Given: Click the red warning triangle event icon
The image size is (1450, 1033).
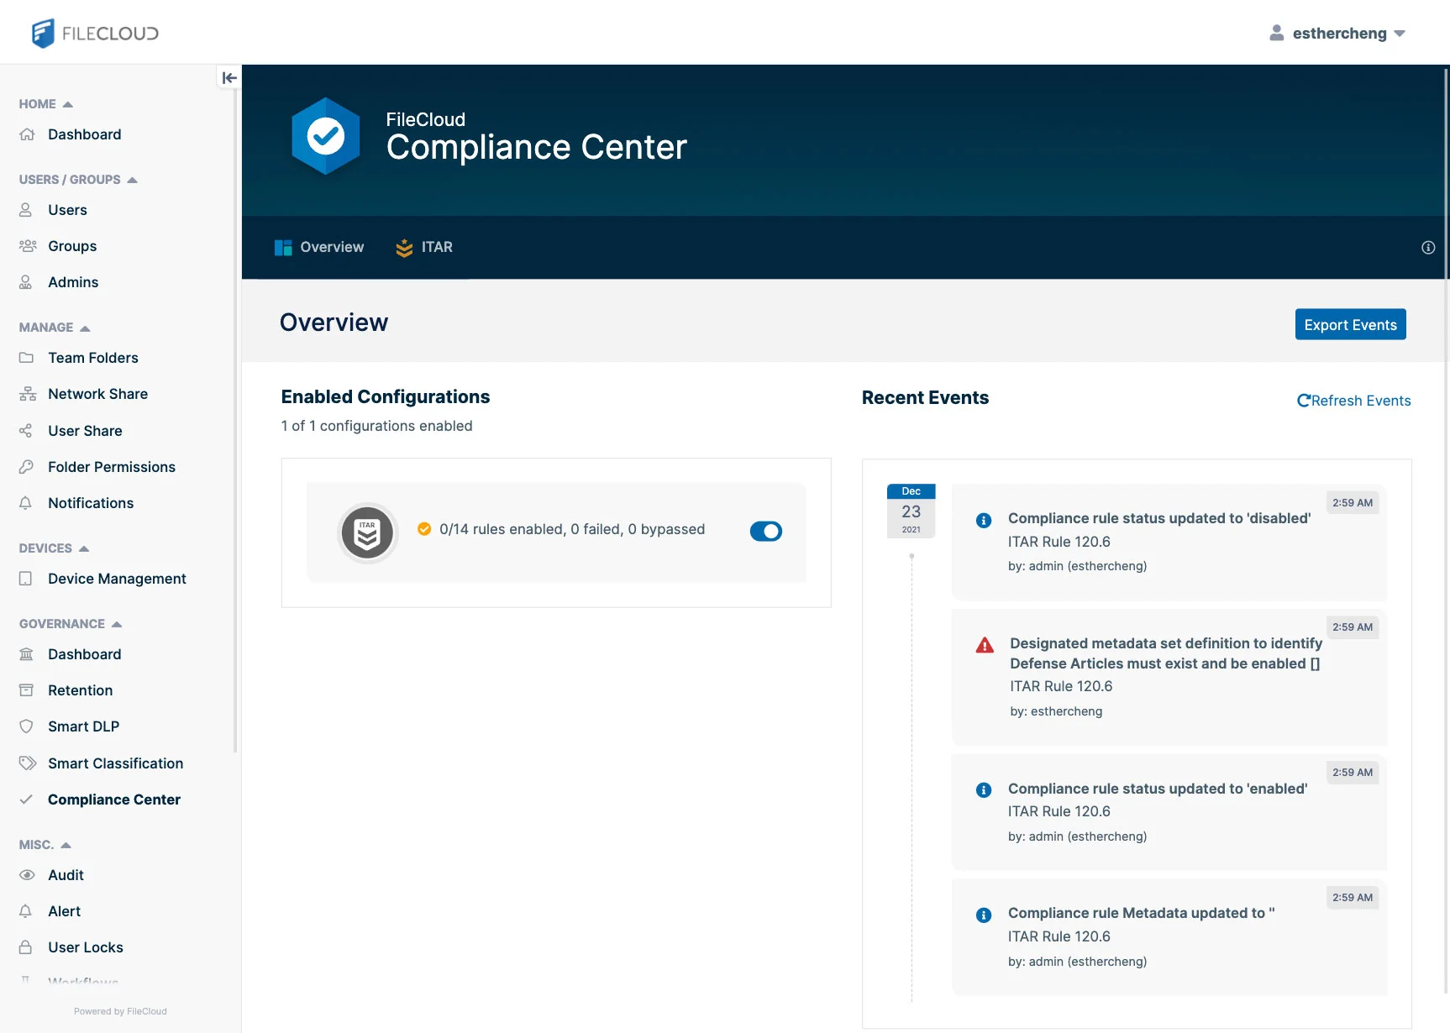Looking at the screenshot, I should [985, 645].
